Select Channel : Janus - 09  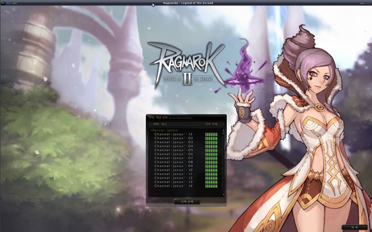point(173,166)
